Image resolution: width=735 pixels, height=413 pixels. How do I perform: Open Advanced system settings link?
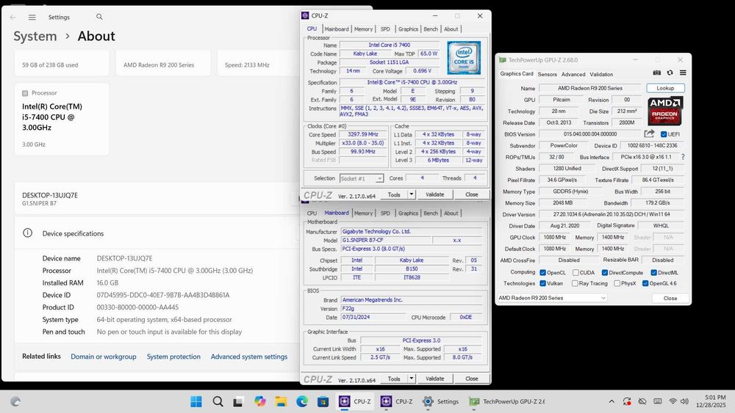[x=249, y=357]
